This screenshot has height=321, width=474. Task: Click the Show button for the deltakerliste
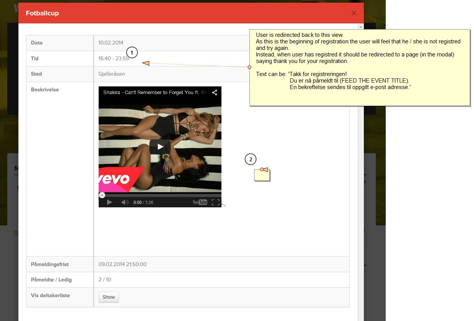[109, 297]
